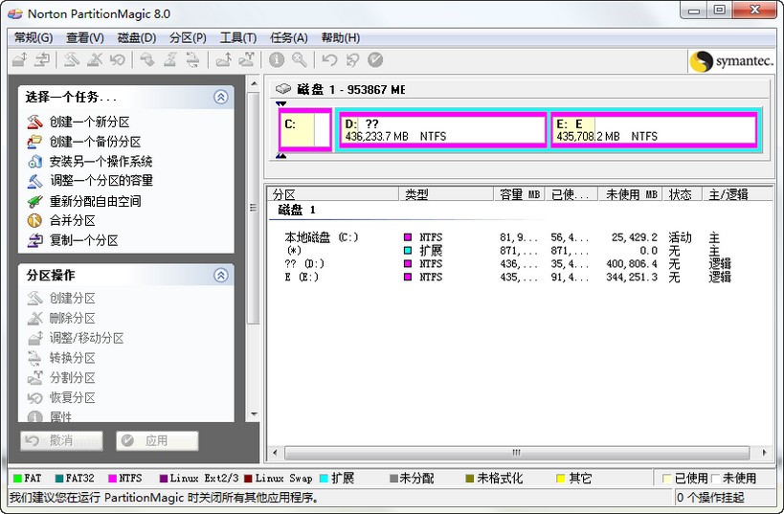Click the 复制一个分区 copy icon
Image resolution: width=784 pixels, height=514 pixels.
(34, 240)
